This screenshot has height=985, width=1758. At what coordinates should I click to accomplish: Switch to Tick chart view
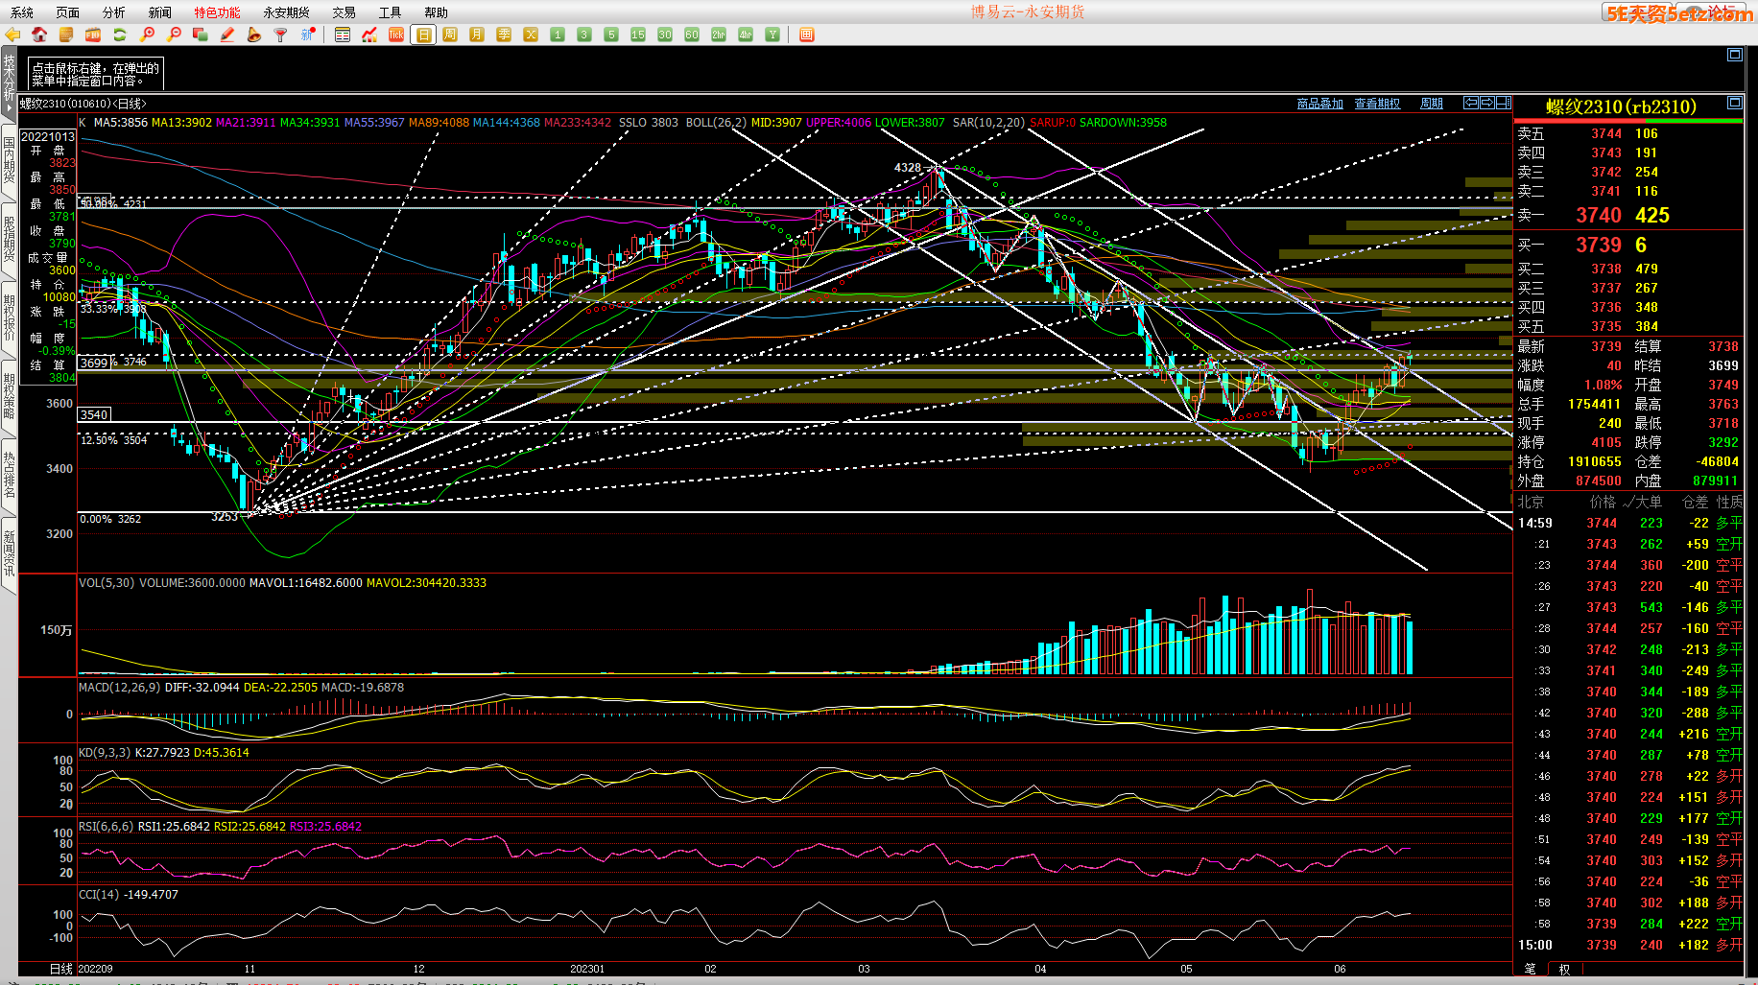396,35
